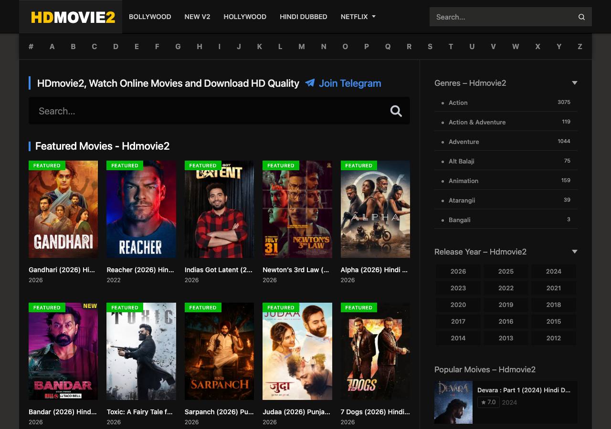Click the Telegram paper plane icon

[310, 83]
